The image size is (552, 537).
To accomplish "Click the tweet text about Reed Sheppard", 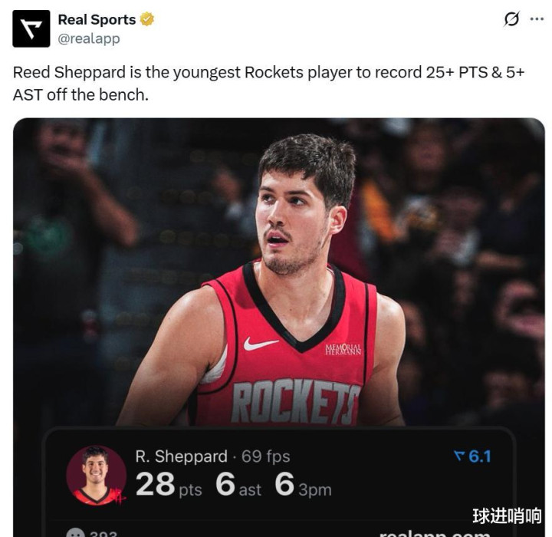I will (268, 84).
